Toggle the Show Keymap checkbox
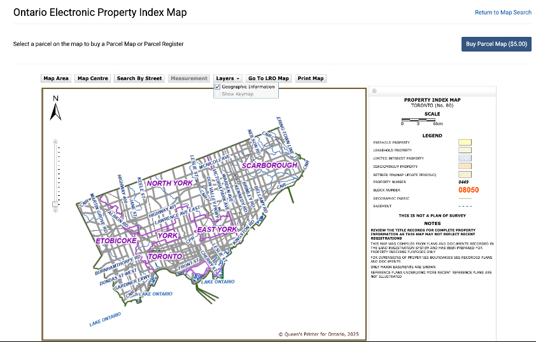The height and width of the screenshot is (342, 536). pos(218,94)
